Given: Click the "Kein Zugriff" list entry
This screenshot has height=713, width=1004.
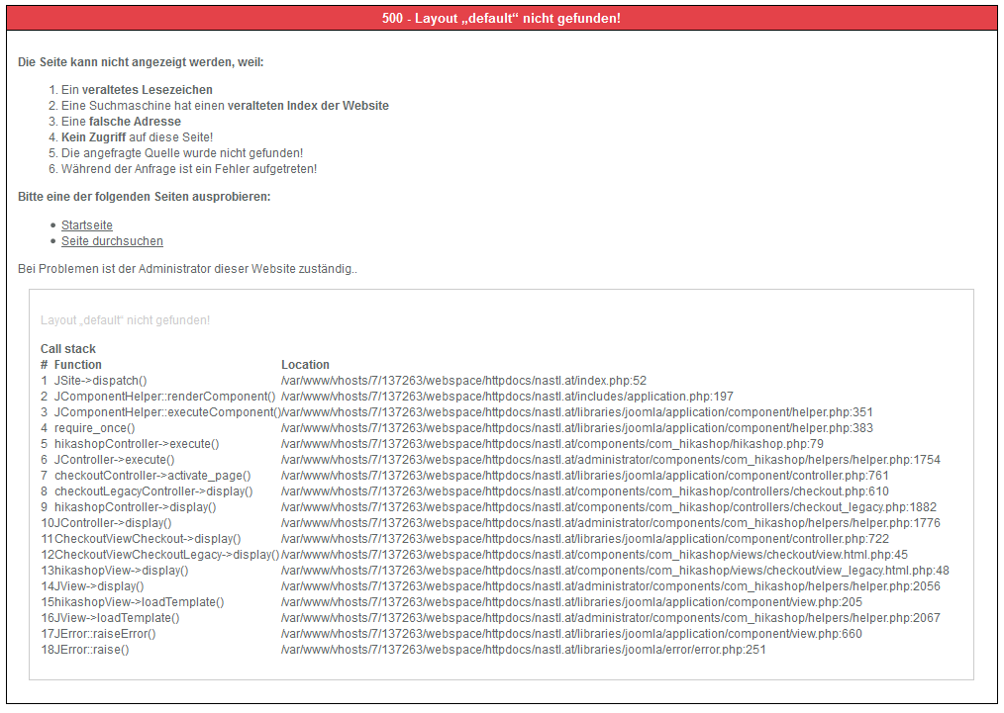Looking at the screenshot, I should (x=137, y=137).
